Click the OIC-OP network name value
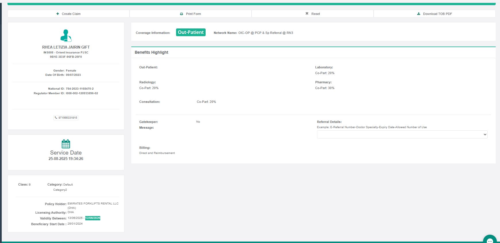500x243 pixels. point(266,33)
